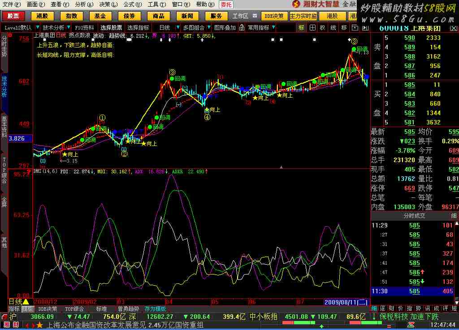Click the 主力实时监 toolbar button
459x330 pixels.
click(x=303, y=16)
